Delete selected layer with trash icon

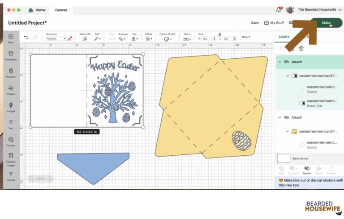pos(301,48)
